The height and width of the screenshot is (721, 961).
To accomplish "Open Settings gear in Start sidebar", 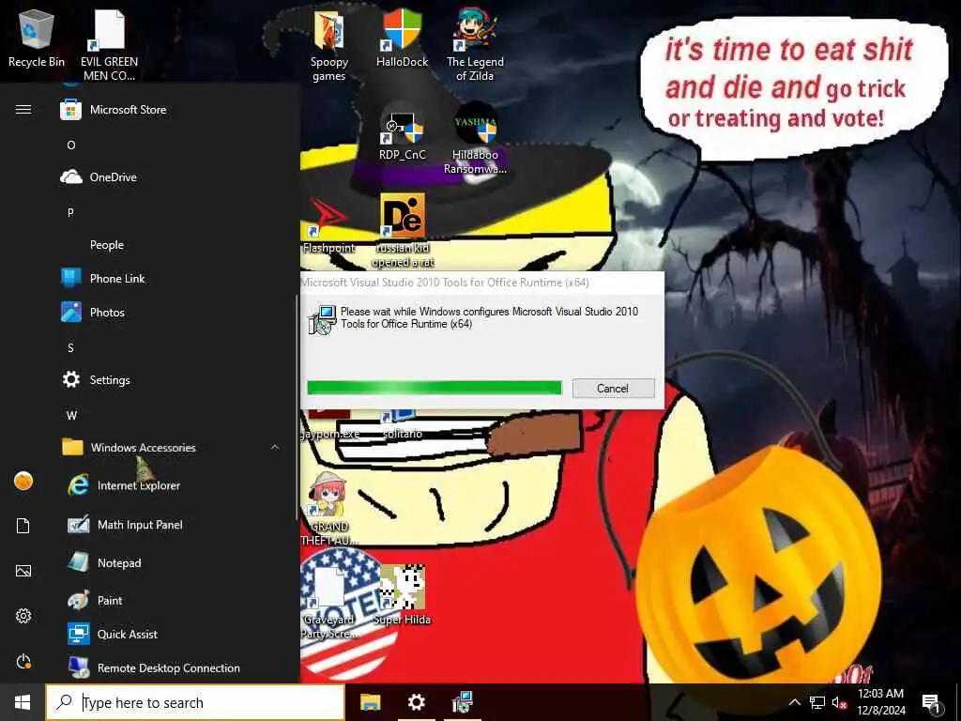I will pos(23,616).
